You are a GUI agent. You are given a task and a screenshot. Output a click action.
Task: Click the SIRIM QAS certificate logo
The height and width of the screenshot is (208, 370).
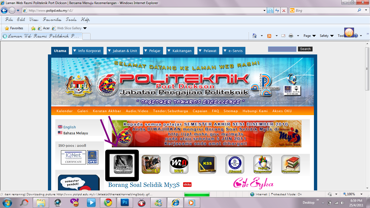93,157
